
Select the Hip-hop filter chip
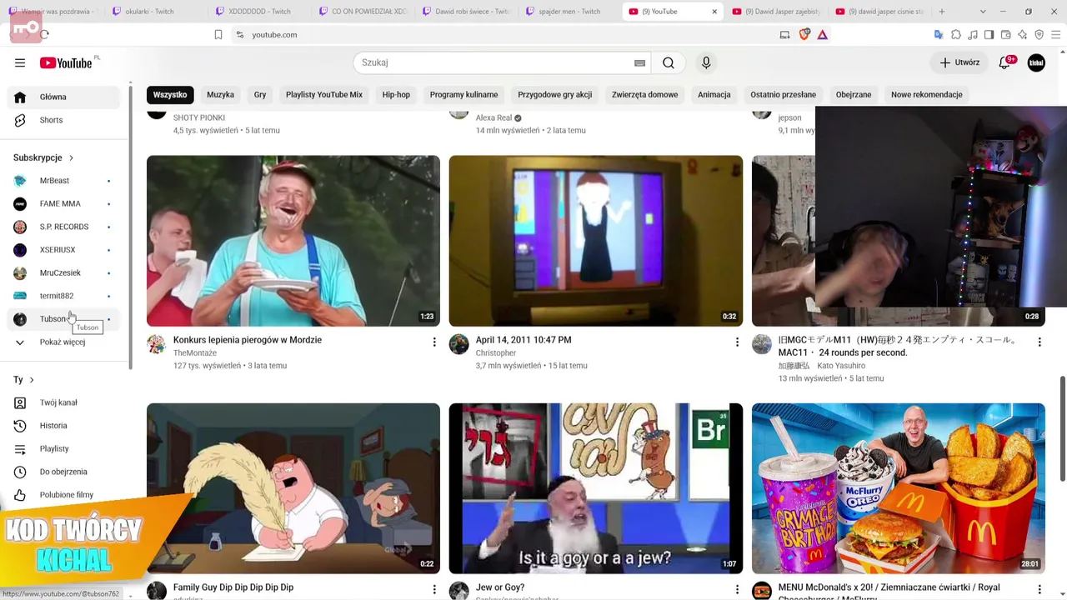coord(396,94)
